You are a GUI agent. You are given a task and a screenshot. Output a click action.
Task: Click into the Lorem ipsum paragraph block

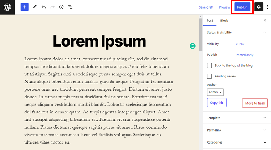click(99, 100)
